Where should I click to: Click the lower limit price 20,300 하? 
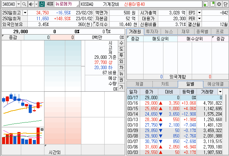point(104,67)
